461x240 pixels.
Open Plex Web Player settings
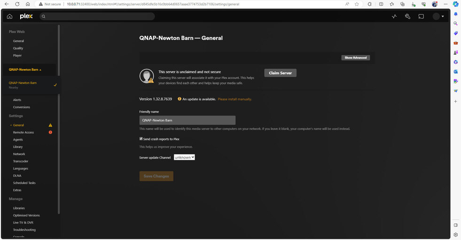pos(17,56)
